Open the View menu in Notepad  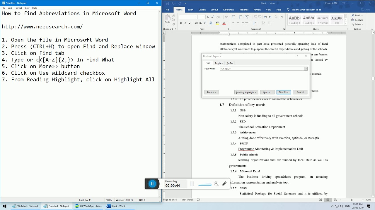click(27, 8)
